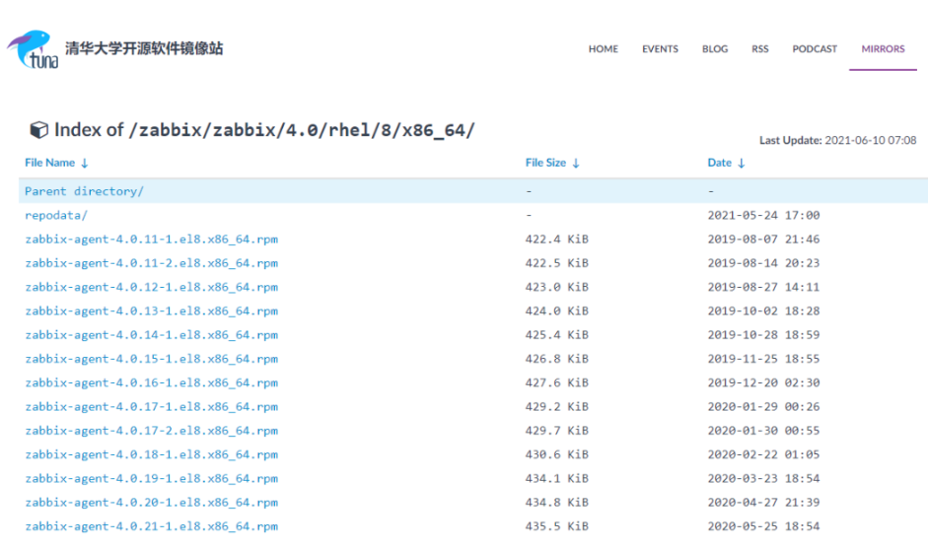This screenshot has width=928, height=549.
Task: Click the 426.8 KiB size value
Action: click(557, 359)
